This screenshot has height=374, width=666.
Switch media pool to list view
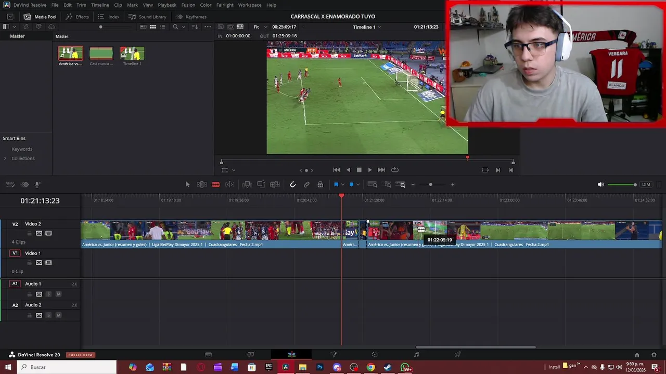point(162,26)
